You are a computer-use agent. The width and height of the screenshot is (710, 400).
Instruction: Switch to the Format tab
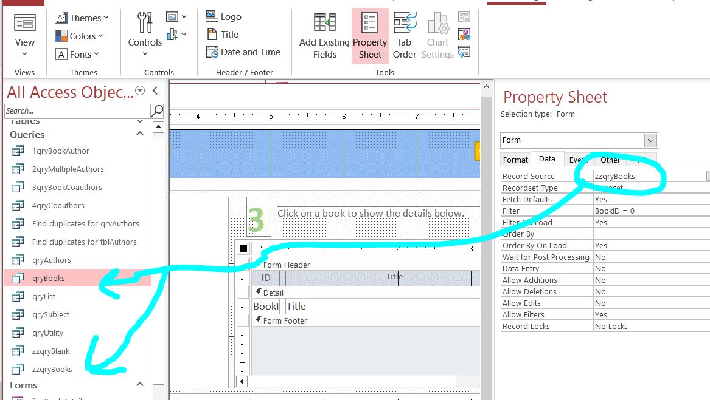[x=515, y=160]
